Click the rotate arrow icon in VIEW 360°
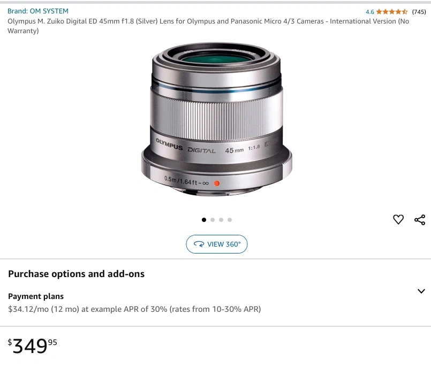Viewport: 431px width, 368px height. (199, 244)
